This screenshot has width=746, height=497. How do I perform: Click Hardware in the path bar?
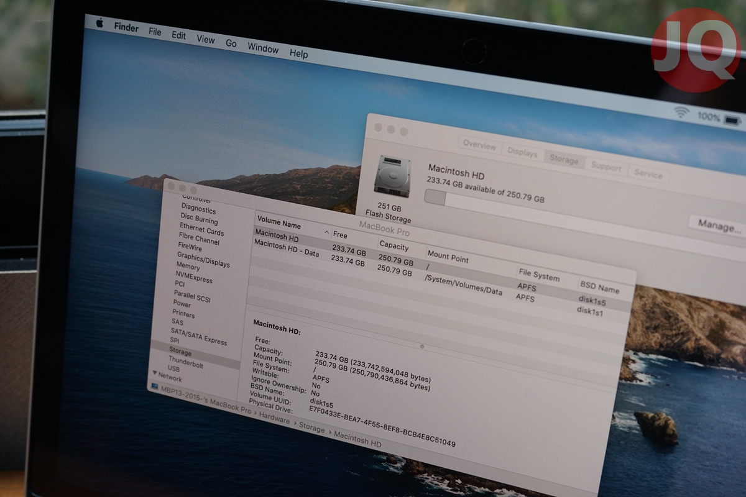pyautogui.click(x=275, y=417)
